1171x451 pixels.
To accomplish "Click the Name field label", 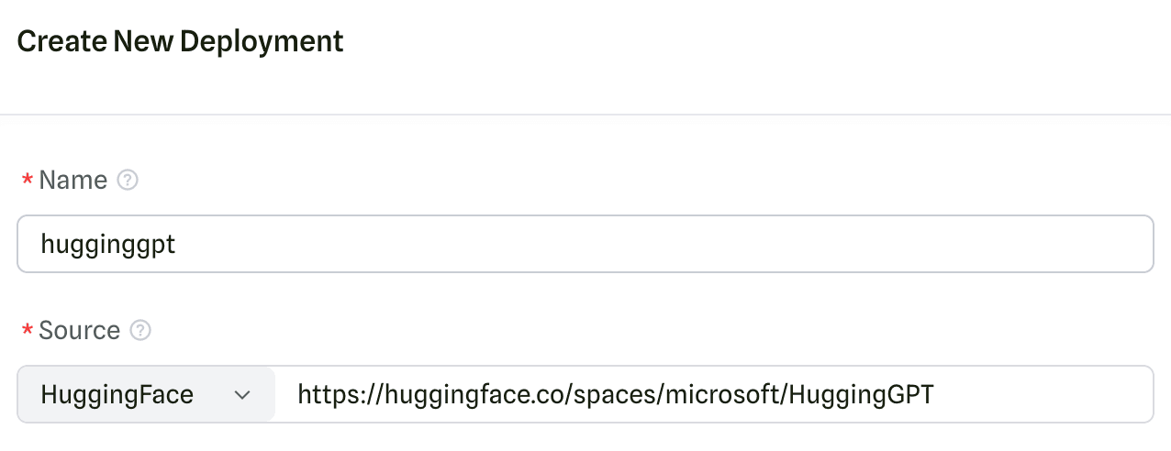I will (73, 181).
